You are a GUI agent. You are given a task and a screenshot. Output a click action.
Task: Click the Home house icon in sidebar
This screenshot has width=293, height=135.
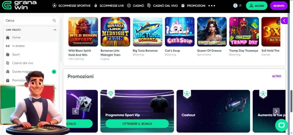tap(8, 38)
